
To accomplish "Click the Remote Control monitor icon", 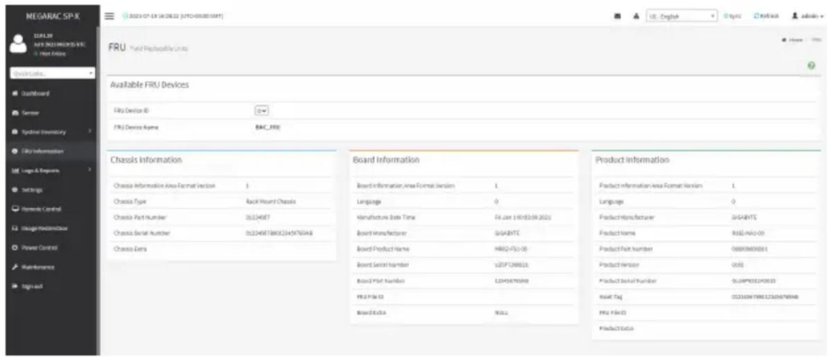I will [15, 209].
